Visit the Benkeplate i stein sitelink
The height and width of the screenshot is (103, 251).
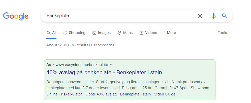point(135,94)
